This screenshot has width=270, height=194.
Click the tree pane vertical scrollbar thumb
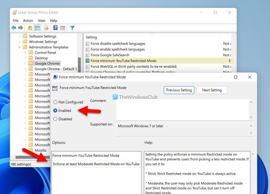(79, 64)
